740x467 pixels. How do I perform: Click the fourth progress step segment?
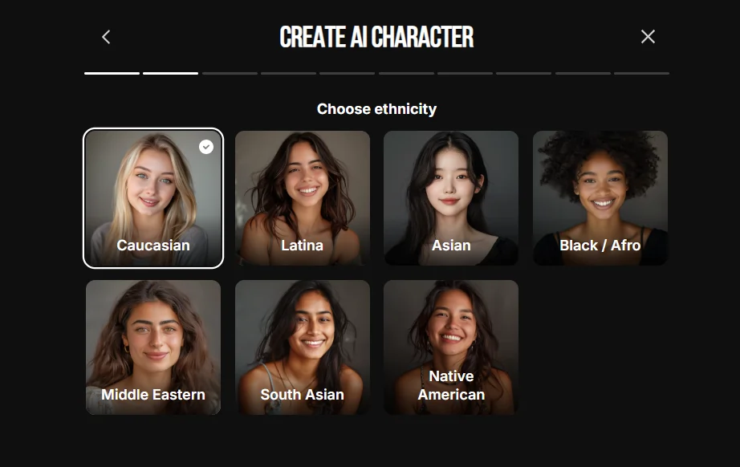[x=288, y=73]
